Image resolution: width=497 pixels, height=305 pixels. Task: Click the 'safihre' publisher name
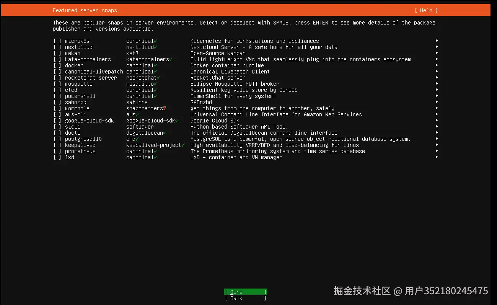137,102
